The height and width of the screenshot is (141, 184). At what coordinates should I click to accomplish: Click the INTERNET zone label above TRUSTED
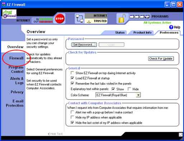[x=100, y=16]
